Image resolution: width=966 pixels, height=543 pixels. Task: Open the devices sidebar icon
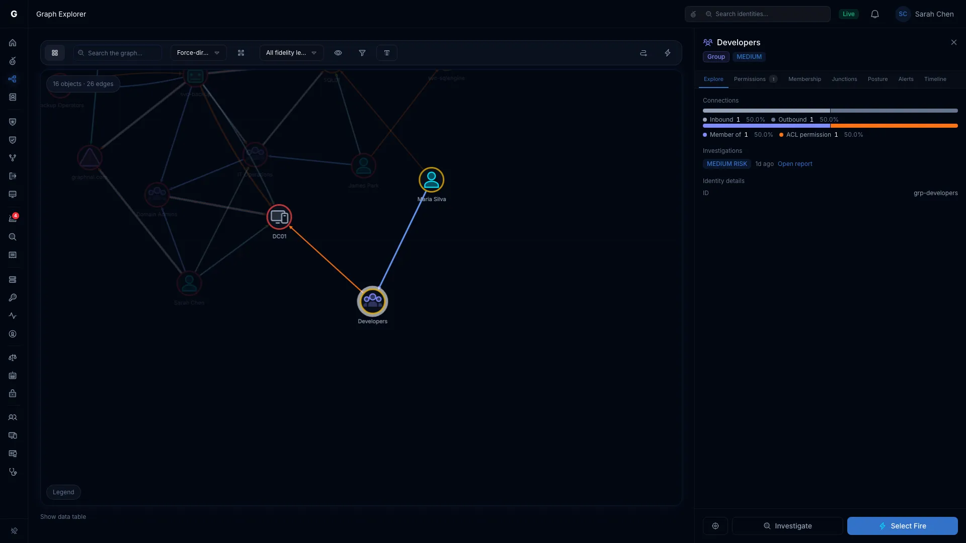tap(13, 435)
